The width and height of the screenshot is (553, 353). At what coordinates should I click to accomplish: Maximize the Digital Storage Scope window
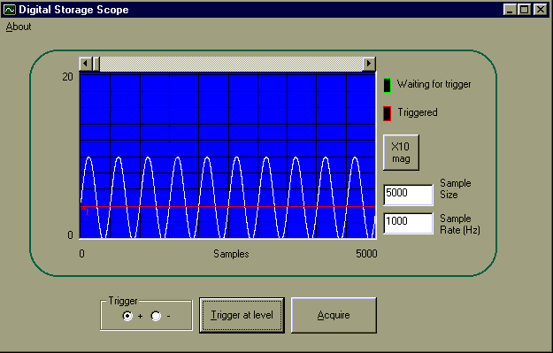click(x=524, y=10)
